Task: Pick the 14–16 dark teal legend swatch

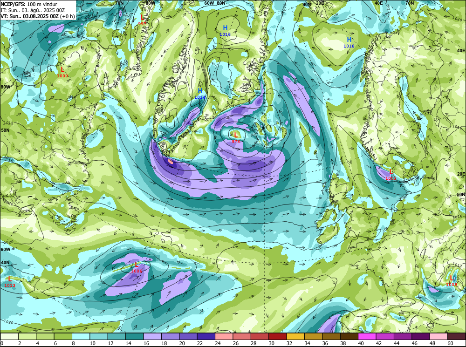Action: click(135, 336)
